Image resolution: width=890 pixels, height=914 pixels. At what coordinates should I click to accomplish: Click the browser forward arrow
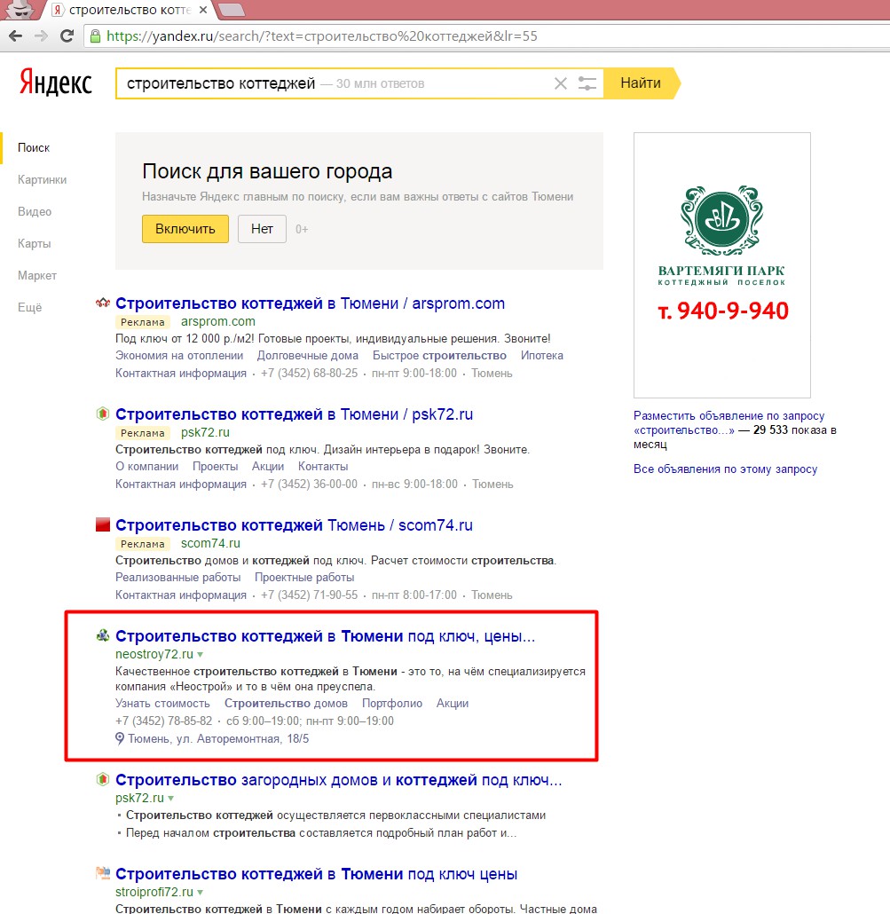(x=41, y=36)
